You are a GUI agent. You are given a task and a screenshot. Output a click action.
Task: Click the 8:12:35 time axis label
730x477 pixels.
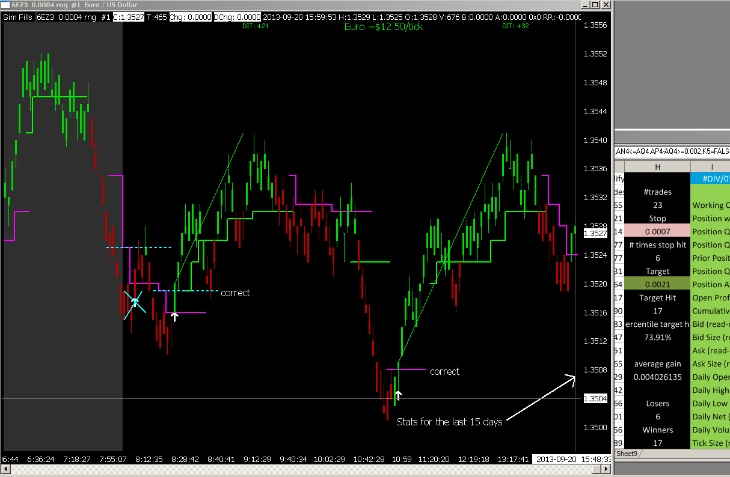point(149,459)
